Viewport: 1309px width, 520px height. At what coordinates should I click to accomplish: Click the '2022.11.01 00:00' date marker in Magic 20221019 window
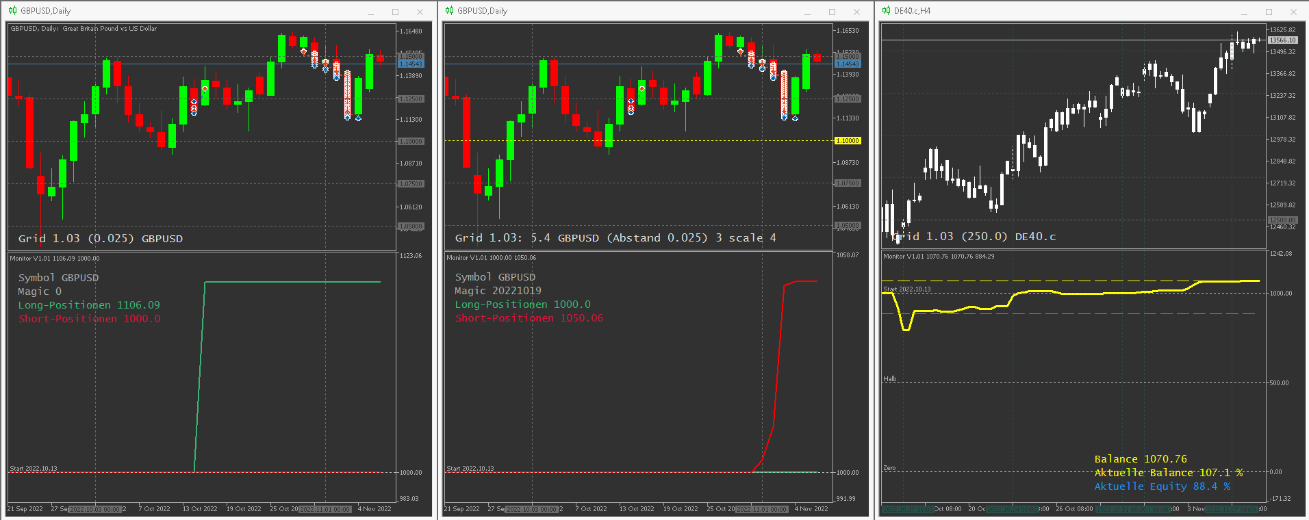pos(761,509)
